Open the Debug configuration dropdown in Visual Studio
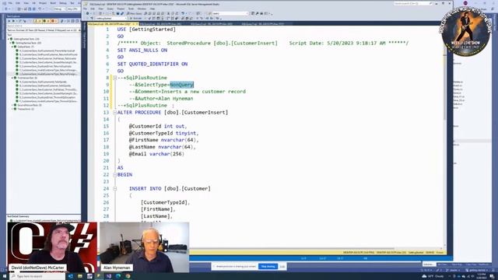The height and width of the screenshot is (280, 498). 59,9
